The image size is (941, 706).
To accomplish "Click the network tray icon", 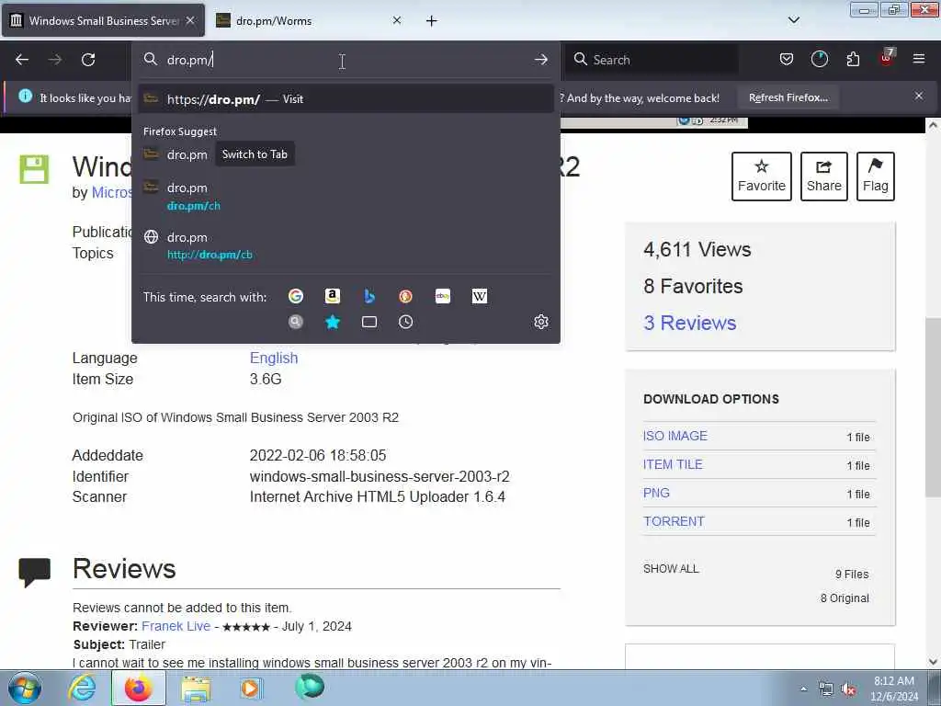I will [x=826, y=689].
